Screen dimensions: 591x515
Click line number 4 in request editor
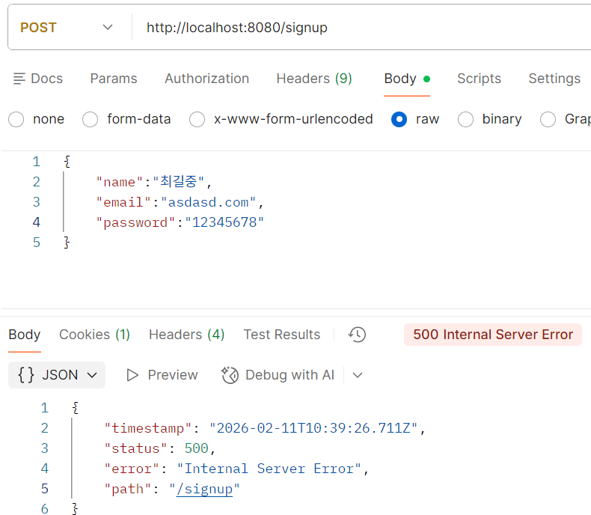pyautogui.click(x=36, y=222)
